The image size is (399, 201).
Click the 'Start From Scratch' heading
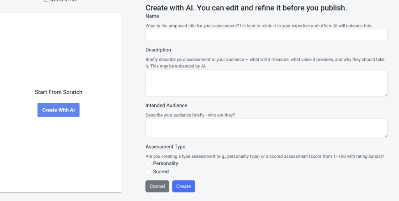pyautogui.click(x=58, y=92)
